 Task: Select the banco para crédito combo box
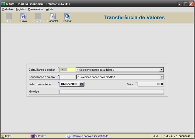(x=120, y=77)
